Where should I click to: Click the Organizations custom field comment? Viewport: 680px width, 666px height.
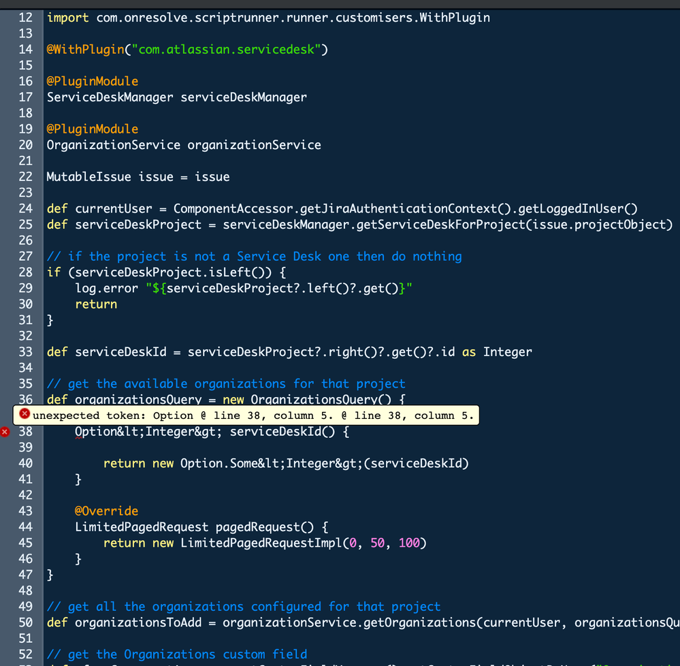177,654
